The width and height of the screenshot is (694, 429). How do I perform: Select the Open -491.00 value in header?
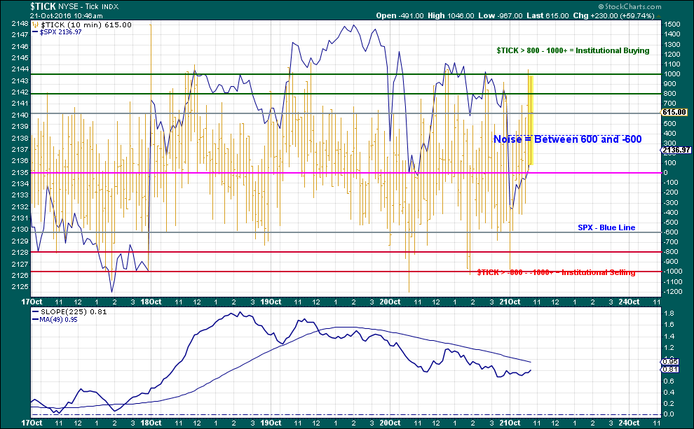[400, 16]
